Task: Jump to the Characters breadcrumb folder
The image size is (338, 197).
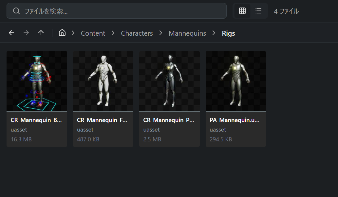Action: click(137, 33)
